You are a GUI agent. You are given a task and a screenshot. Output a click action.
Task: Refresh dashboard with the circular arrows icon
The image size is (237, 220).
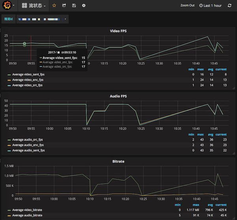[229, 6]
